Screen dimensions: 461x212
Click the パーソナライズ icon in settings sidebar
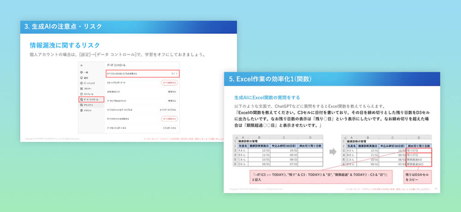click(x=82, y=83)
